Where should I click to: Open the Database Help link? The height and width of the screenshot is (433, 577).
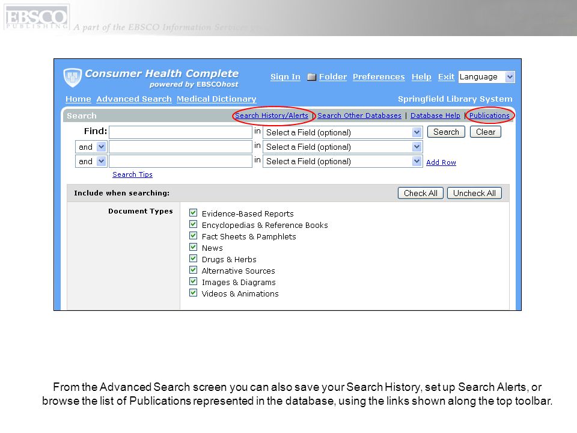[435, 115]
